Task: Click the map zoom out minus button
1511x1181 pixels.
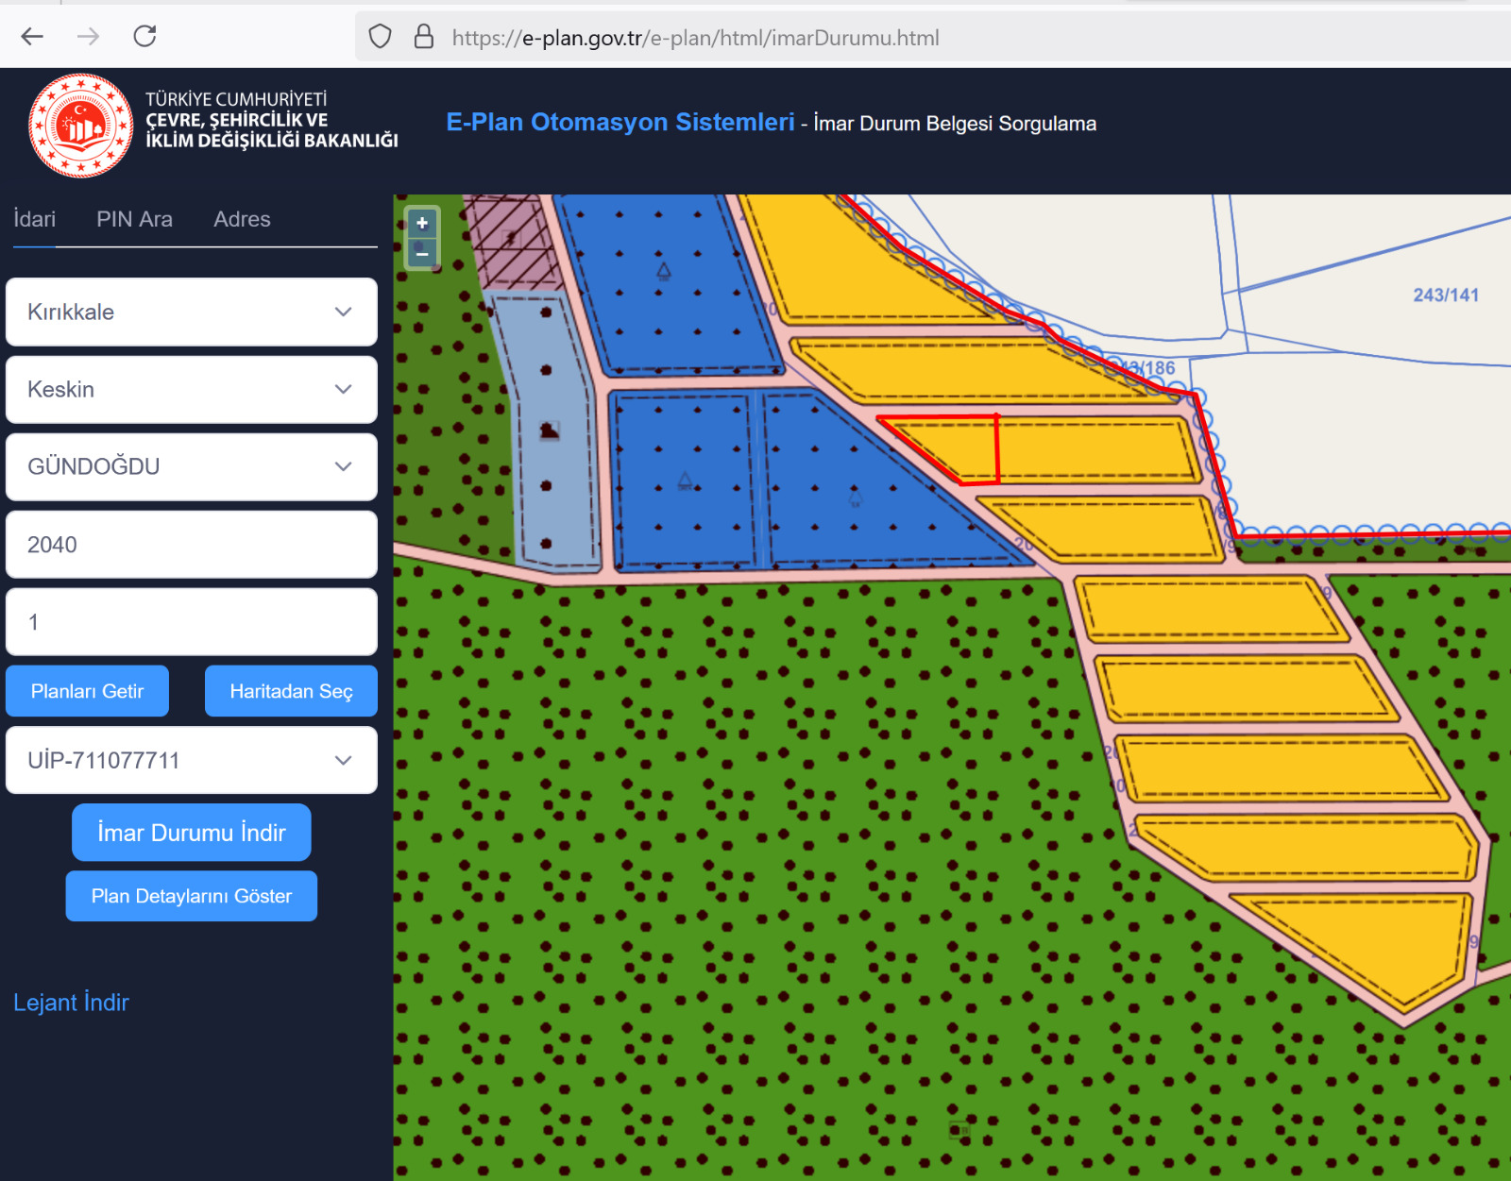Action: 422,253
